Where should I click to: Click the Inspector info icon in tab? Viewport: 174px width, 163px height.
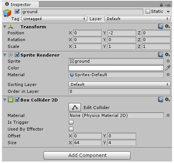7,4
